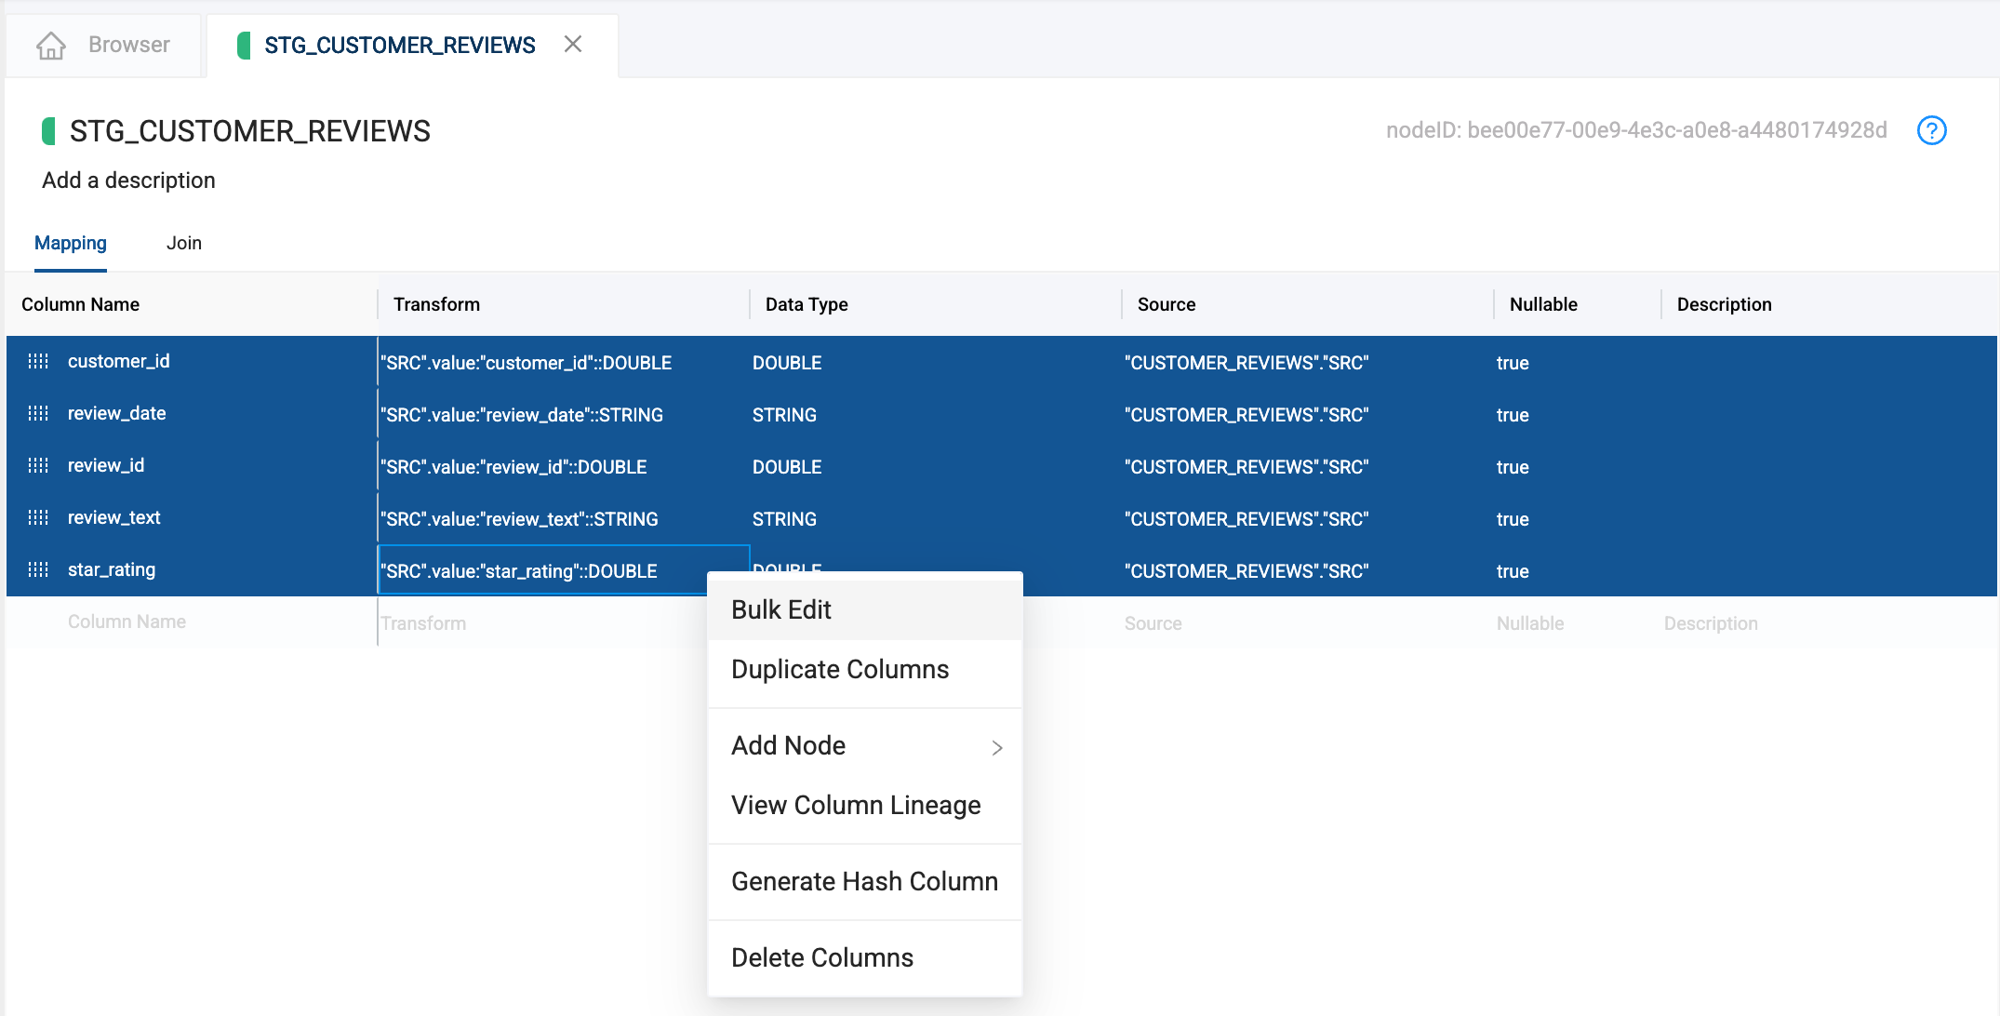
Task: Open the Mapping tab
Action: [x=71, y=244]
